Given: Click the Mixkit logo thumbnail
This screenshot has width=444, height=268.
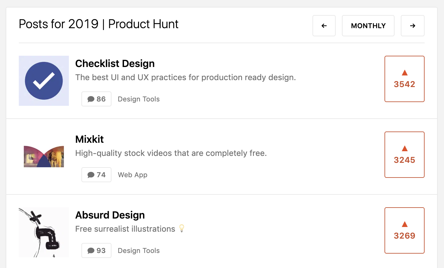Looking at the screenshot, I should coord(44,156).
